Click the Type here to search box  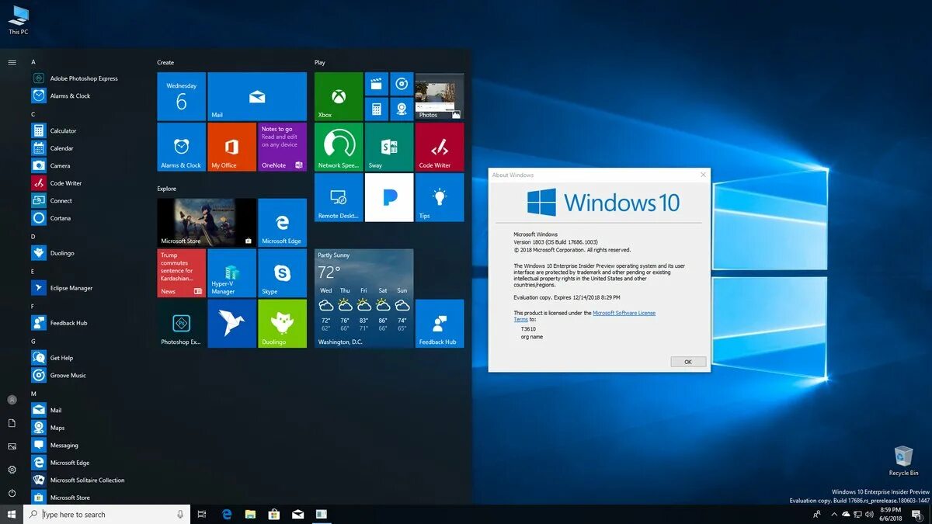pos(106,515)
